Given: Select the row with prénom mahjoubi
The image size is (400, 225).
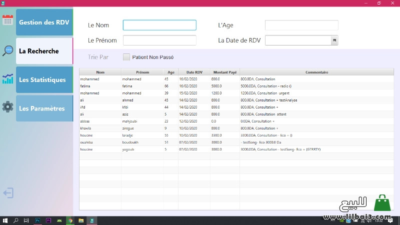Looking at the screenshot, I should tap(236, 121).
